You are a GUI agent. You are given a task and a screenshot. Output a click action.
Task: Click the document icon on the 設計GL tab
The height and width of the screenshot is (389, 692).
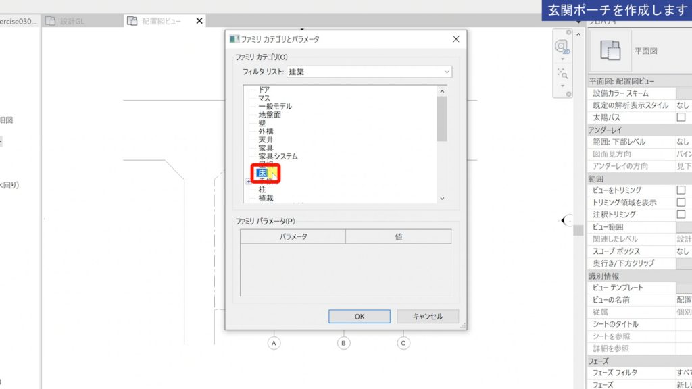point(51,20)
